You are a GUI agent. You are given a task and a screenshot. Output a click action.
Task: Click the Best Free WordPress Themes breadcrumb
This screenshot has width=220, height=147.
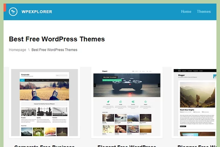tap(54, 50)
